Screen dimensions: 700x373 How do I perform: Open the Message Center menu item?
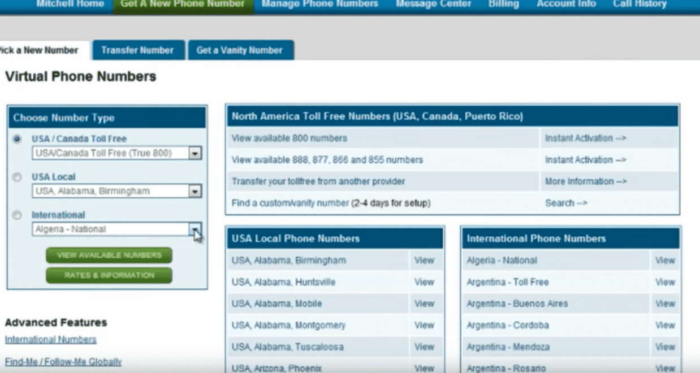(x=433, y=4)
